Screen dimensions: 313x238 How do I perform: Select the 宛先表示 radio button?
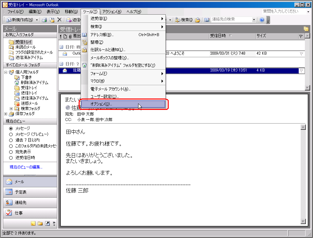point(11,152)
